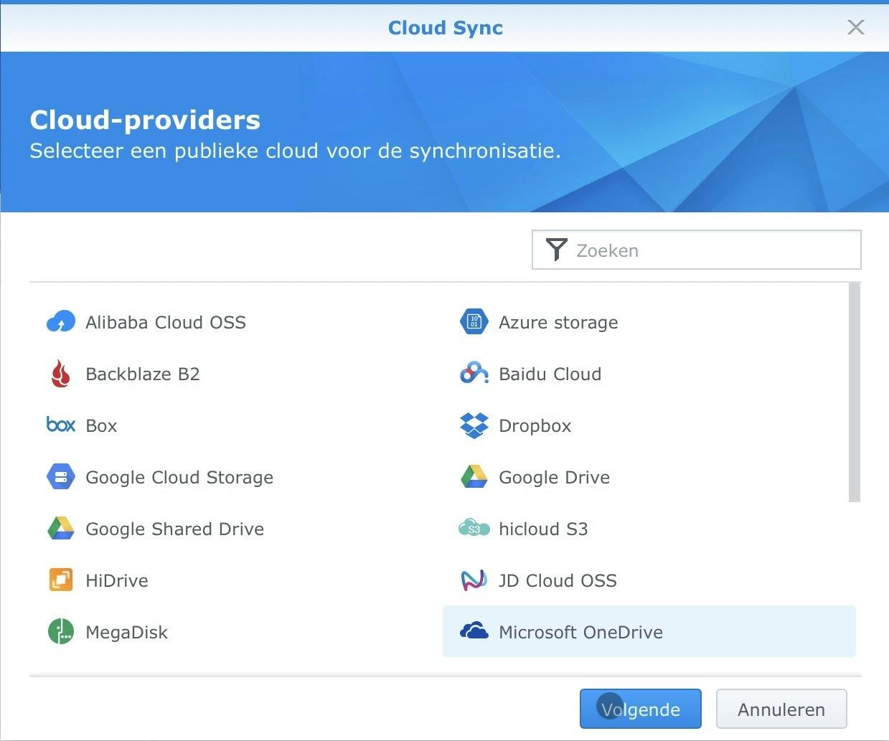Select the Dropbox provider icon

(474, 425)
